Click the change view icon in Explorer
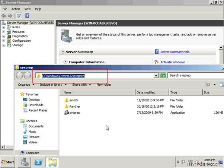Image resolution: width=224 pixels, height=168 pixels. tap(208, 85)
